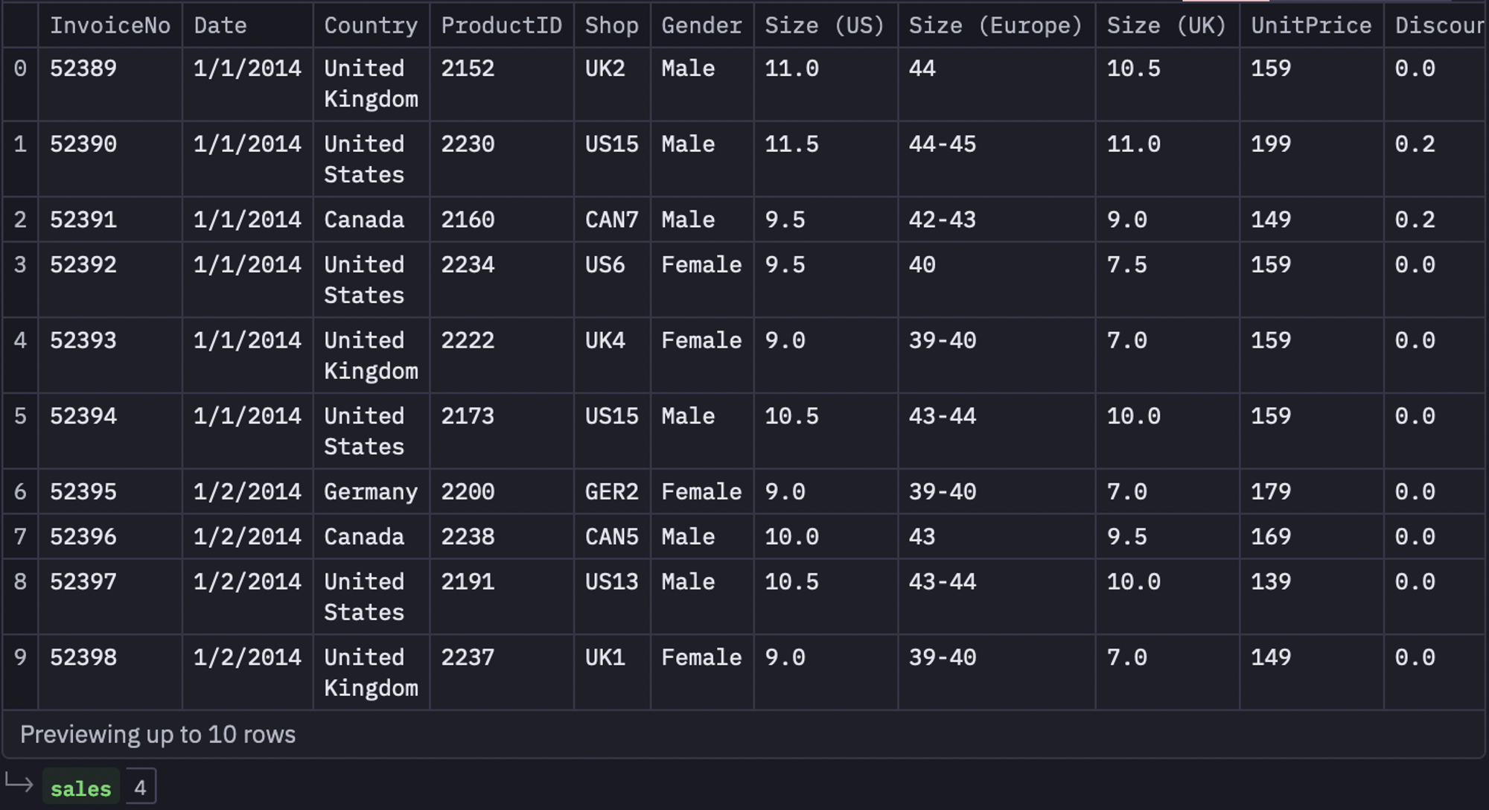This screenshot has height=810, width=1489.
Task: Click the Previewing up to 10 rows text
Action: tap(158, 735)
